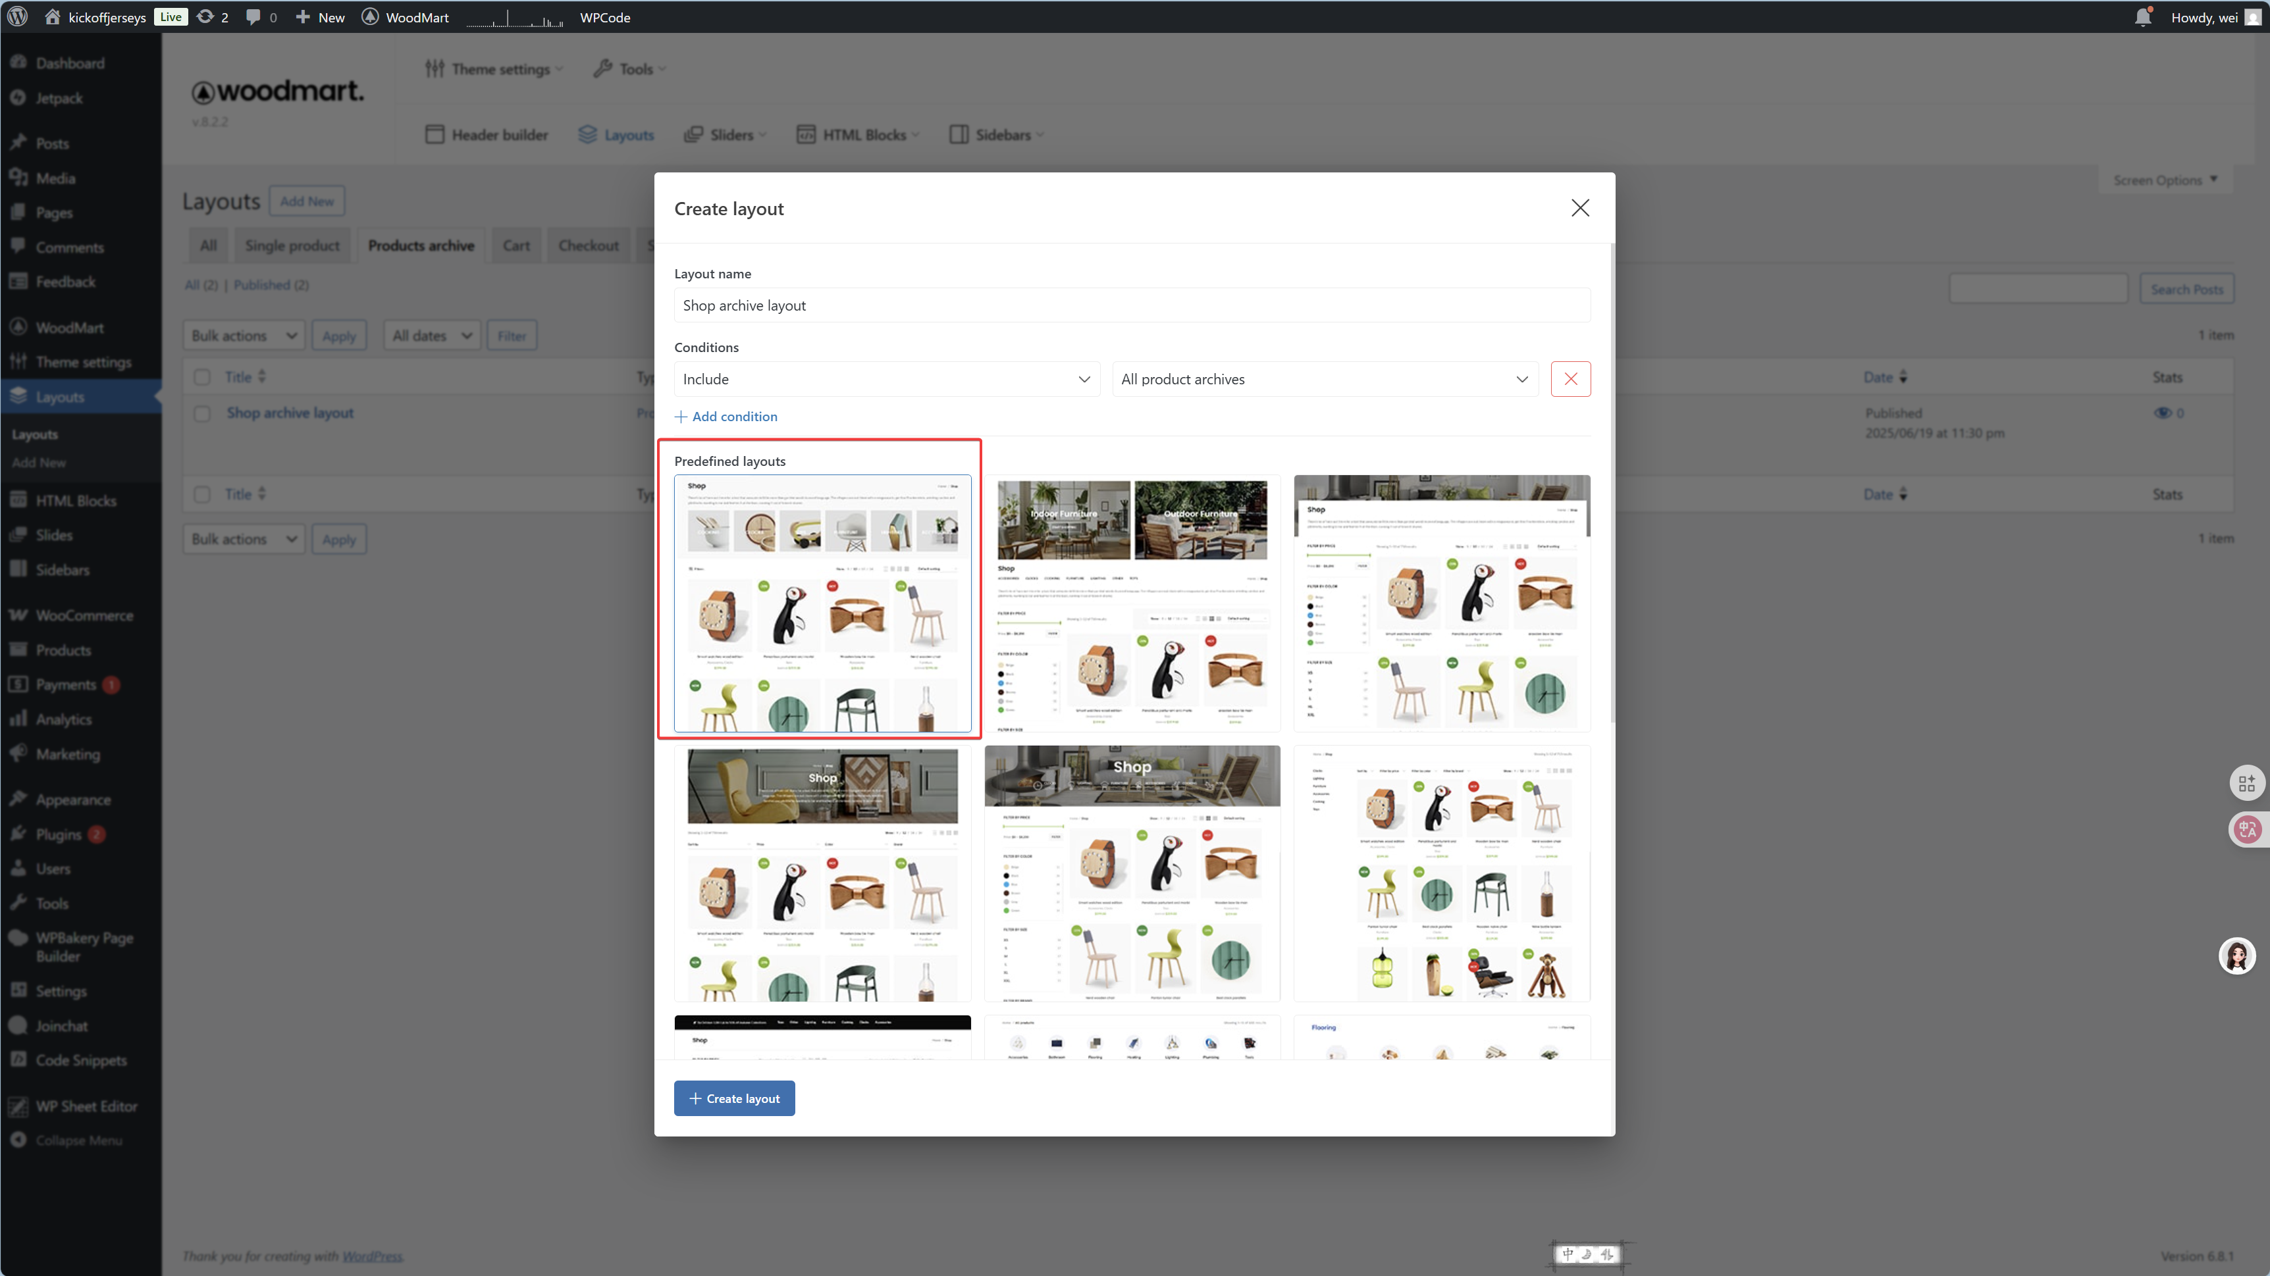
Task: Click the Search Posts button
Action: 2186,289
